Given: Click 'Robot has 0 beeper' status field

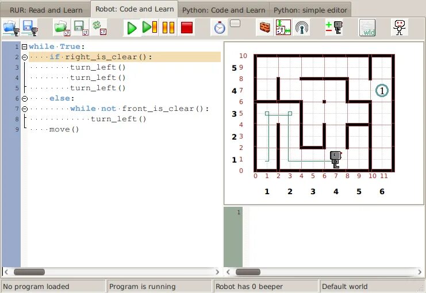Looking at the screenshot, I should click(x=266, y=287).
